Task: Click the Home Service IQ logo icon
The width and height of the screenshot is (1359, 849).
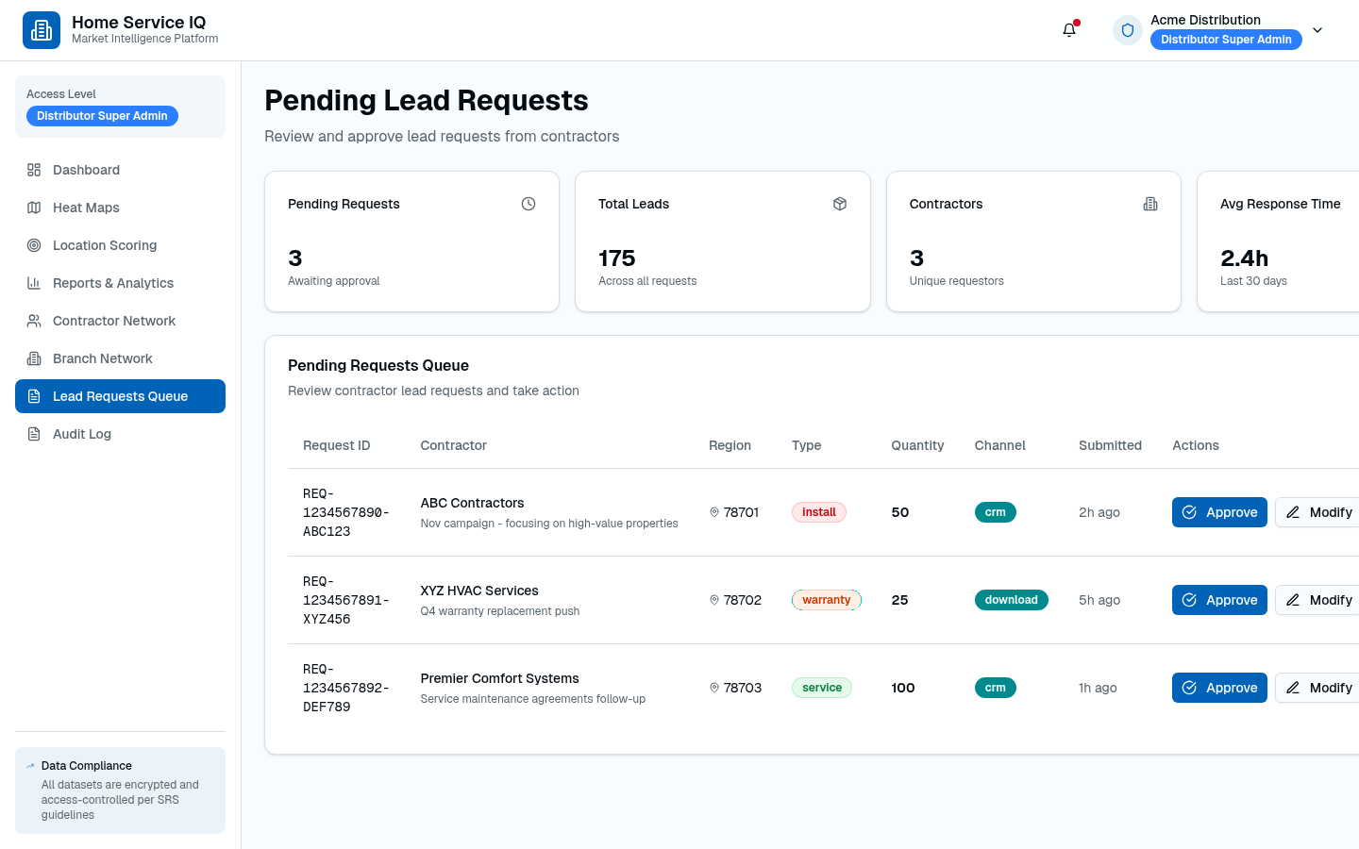Action: coord(42,30)
